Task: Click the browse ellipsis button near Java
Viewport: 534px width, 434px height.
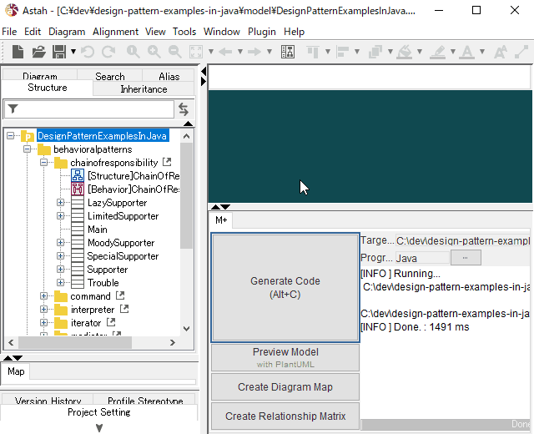Action: coord(466,258)
